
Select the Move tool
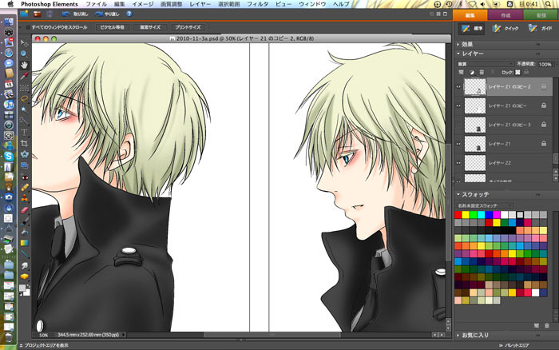tap(24, 43)
